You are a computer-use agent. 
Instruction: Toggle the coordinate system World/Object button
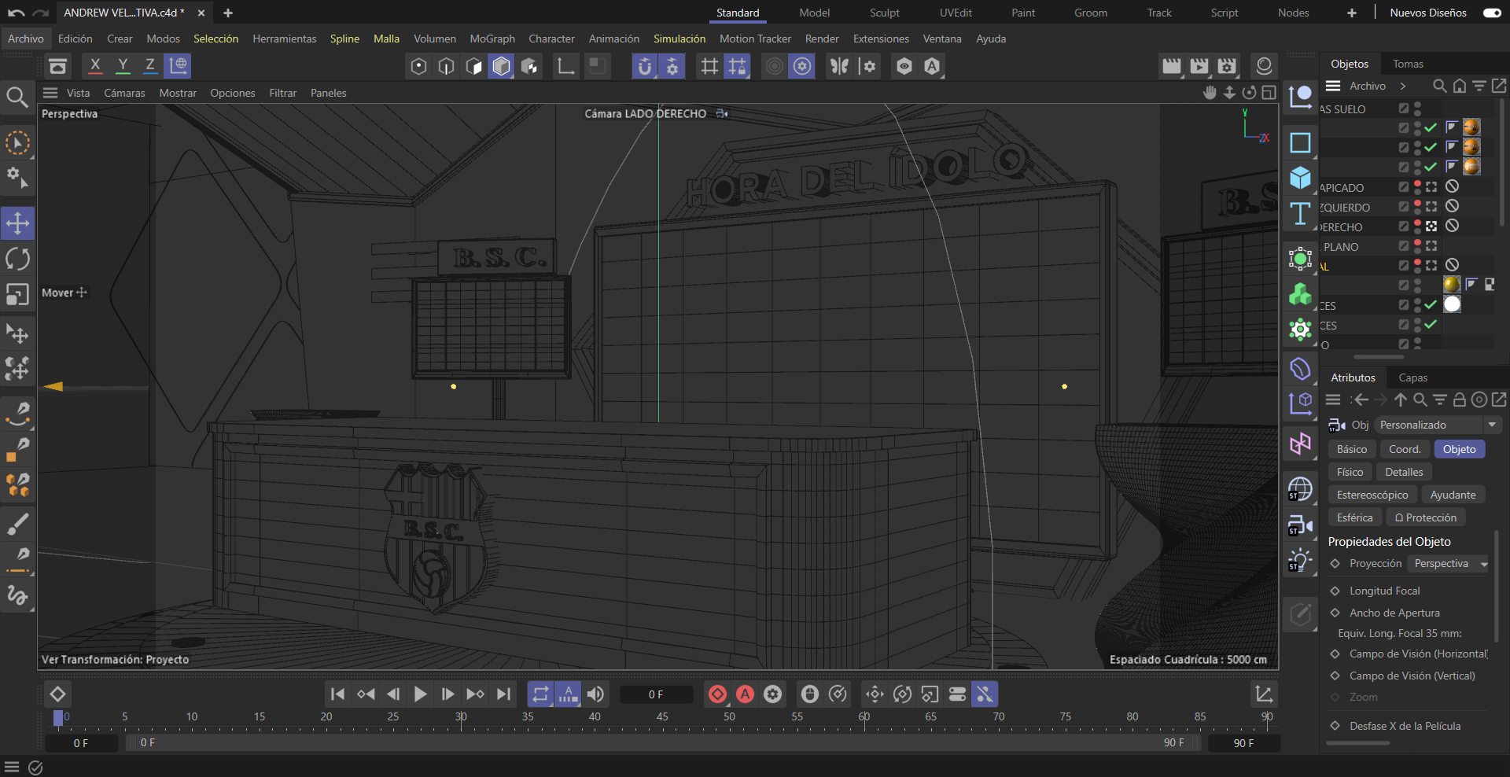coord(179,66)
